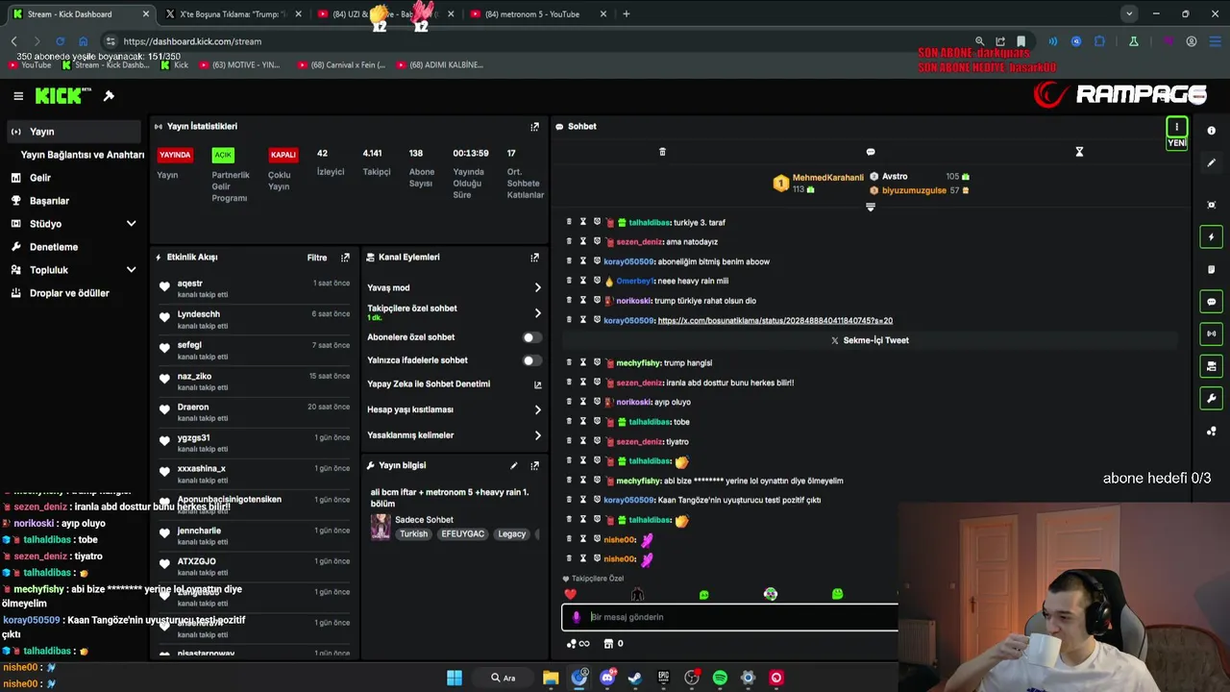Toggle Yalnızca ifadelerle sohbet switch
This screenshot has height=692, width=1230.
coord(531,360)
